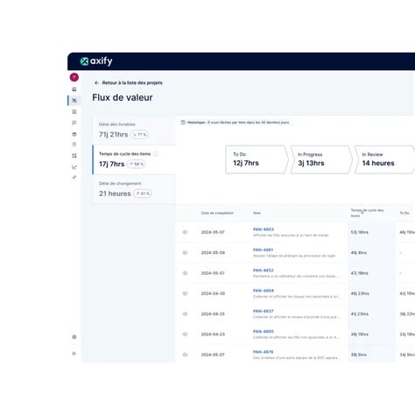This screenshot has width=415, height=415.
Task: Click Retour à la liste des projets link
Action: pos(129,83)
